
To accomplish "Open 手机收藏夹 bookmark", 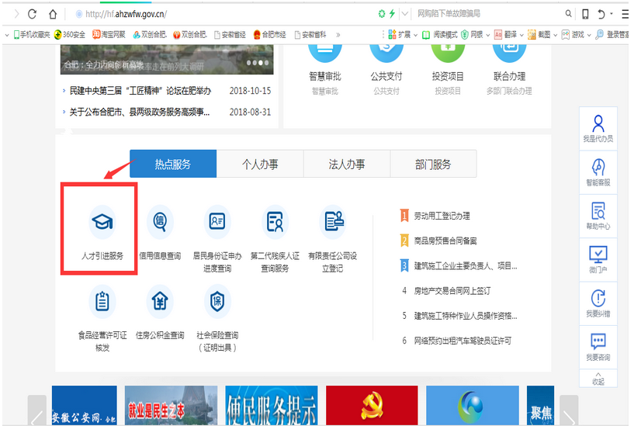I will click(x=32, y=35).
